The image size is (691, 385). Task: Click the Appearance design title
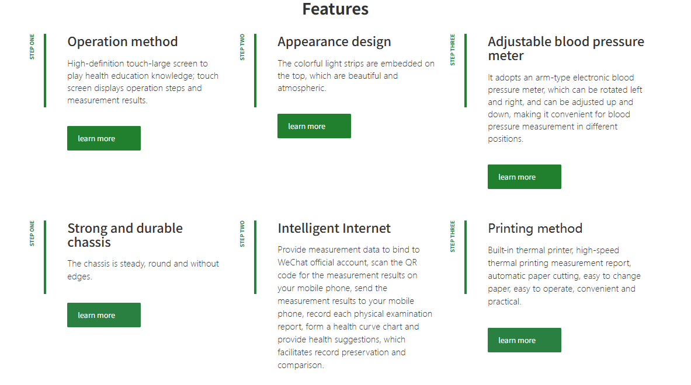[334, 41]
